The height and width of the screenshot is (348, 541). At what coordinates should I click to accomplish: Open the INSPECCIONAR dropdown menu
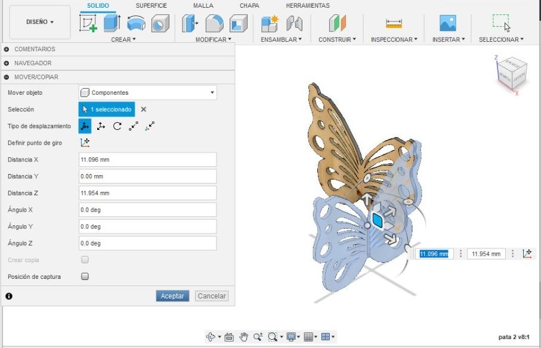394,39
